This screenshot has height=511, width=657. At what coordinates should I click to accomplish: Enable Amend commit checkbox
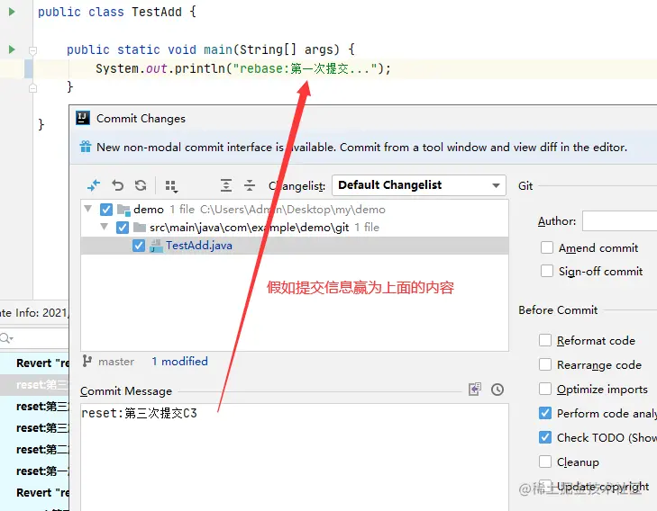click(x=547, y=247)
